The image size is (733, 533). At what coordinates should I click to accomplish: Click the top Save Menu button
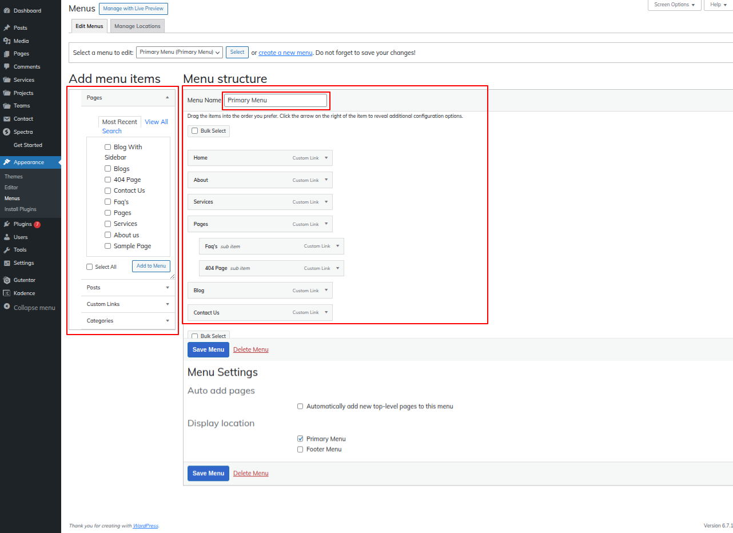pos(208,349)
